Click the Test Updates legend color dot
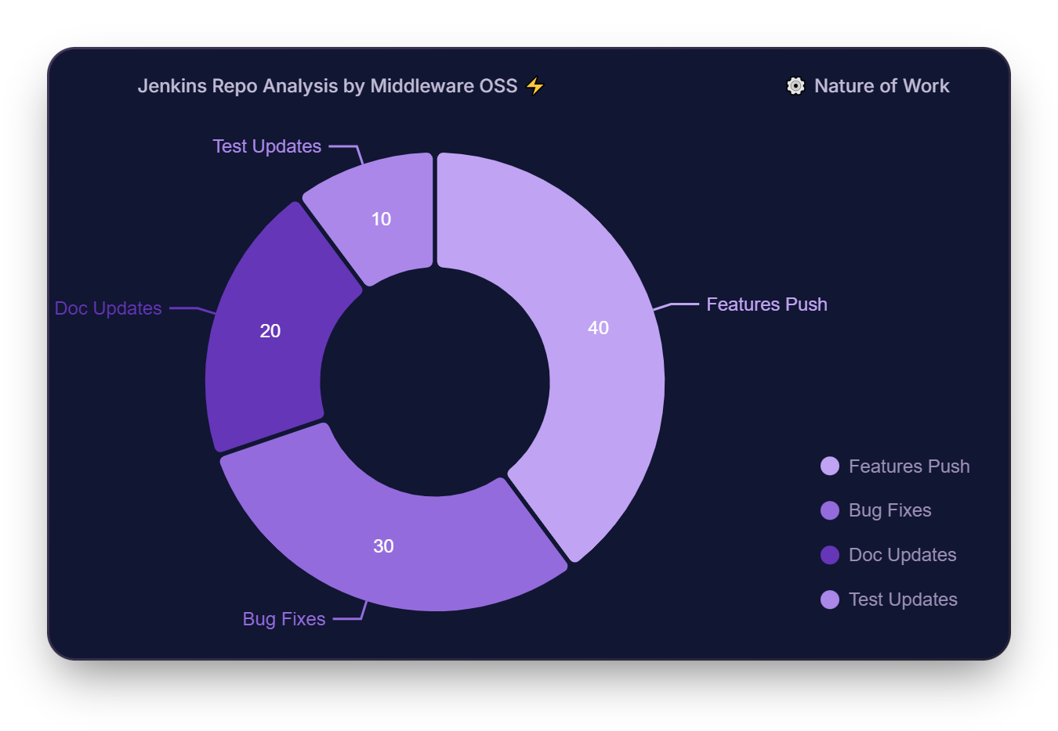 click(x=830, y=600)
